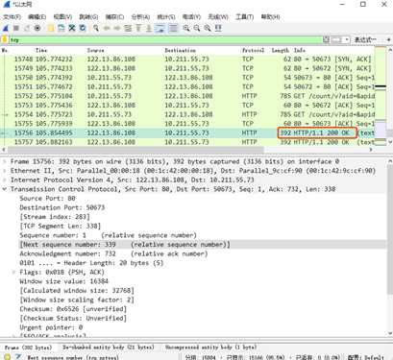Switch to the Frame (392 bytes) tab

pyautogui.click(x=28, y=348)
